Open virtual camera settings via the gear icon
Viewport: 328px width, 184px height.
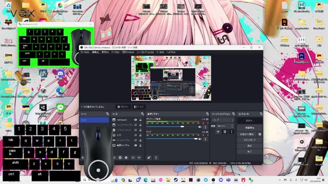pos(260,134)
